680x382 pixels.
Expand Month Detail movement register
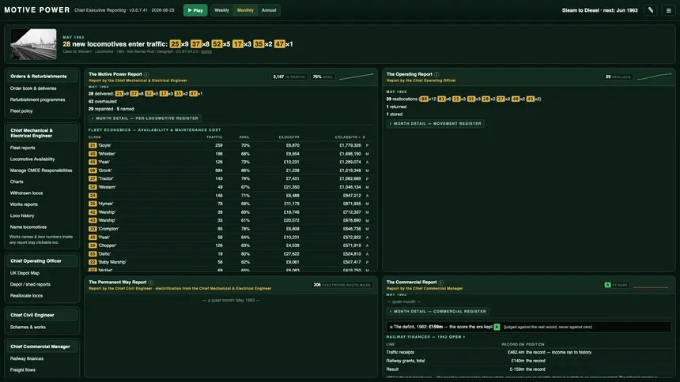coord(436,123)
